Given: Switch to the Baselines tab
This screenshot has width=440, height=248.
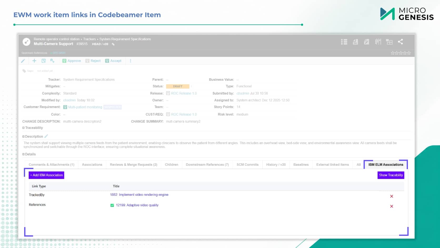Looking at the screenshot, I should tap(301, 165).
